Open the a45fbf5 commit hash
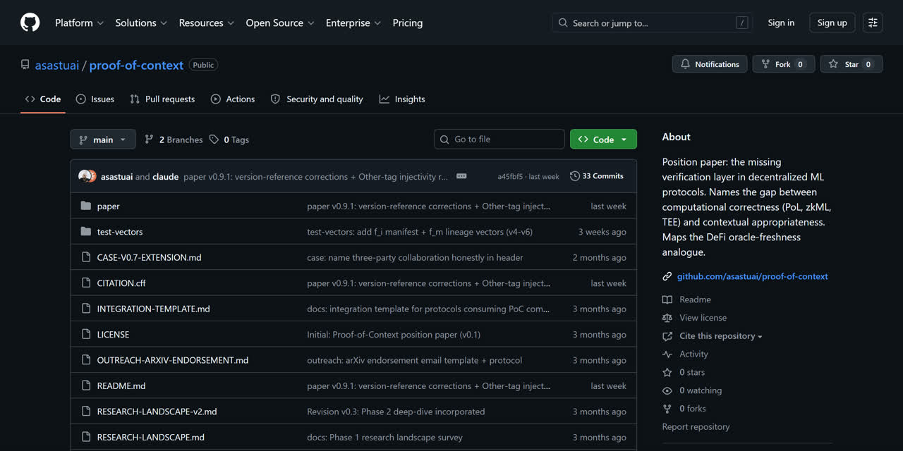This screenshot has height=451, width=903. [x=510, y=176]
